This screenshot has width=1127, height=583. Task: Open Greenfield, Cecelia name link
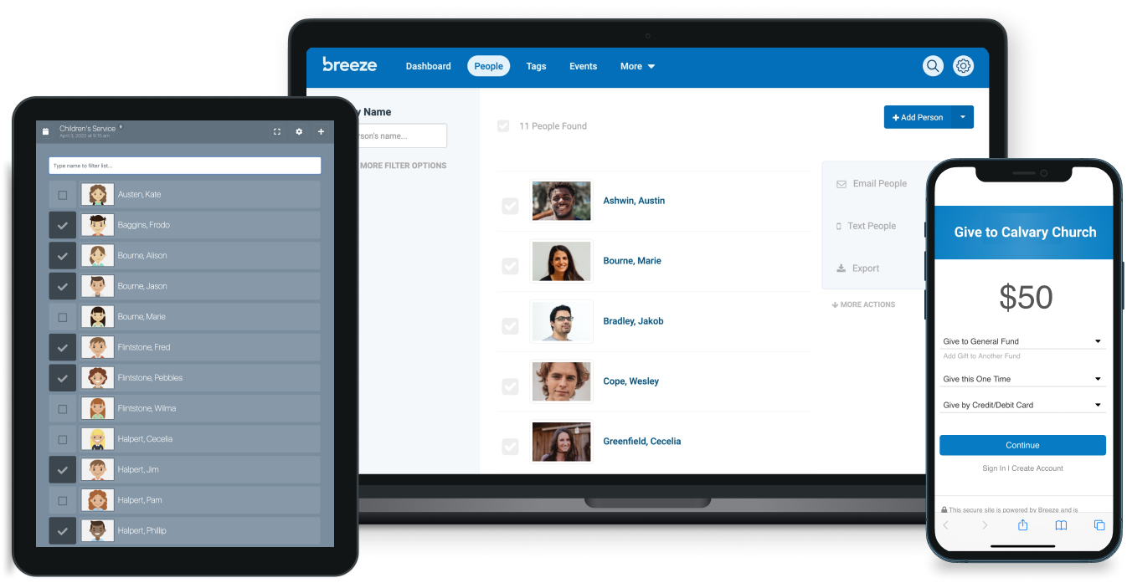(642, 442)
